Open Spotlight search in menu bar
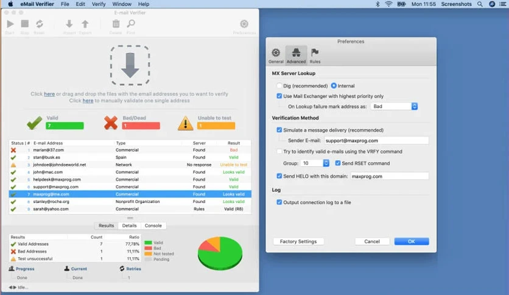Image resolution: width=509 pixels, height=295 pixels. pos(480,4)
